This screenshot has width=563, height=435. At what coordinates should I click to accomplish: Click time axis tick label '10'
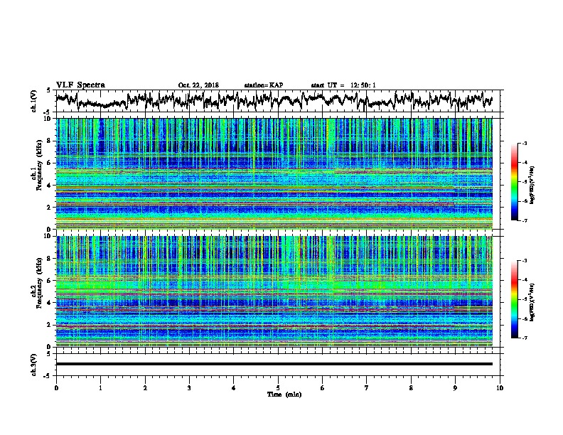pos(500,388)
